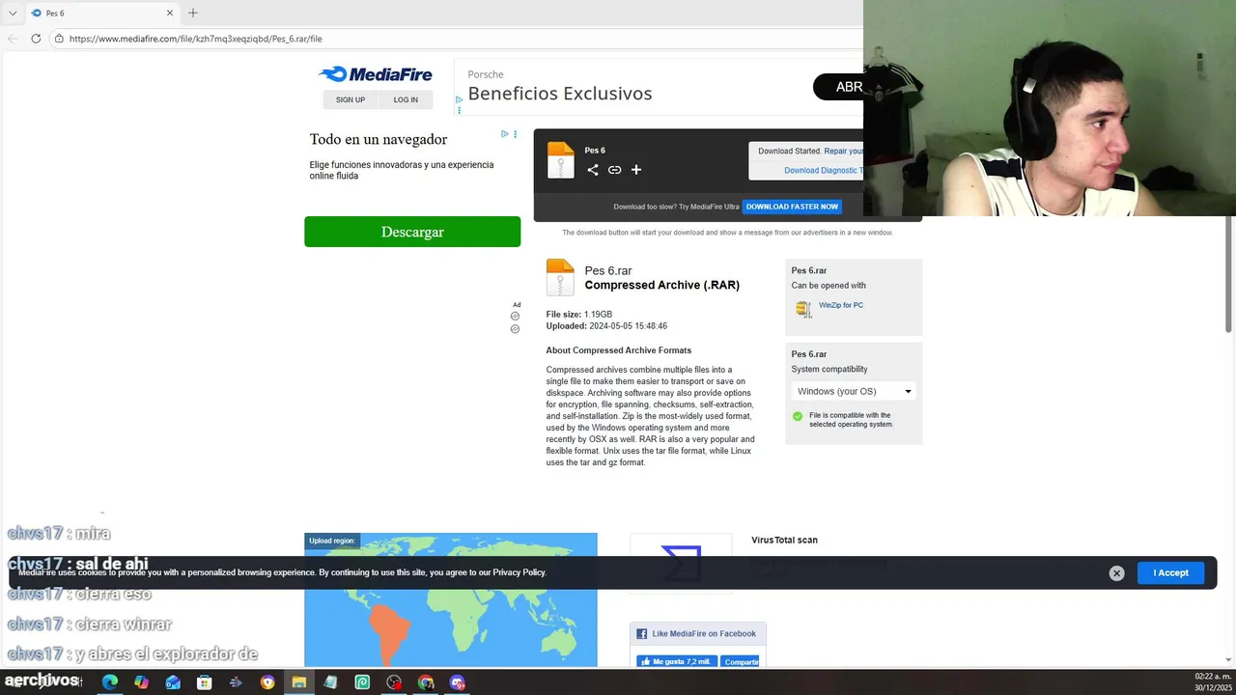
Task: Click the address bar URL
Action: click(x=196, y=39)
